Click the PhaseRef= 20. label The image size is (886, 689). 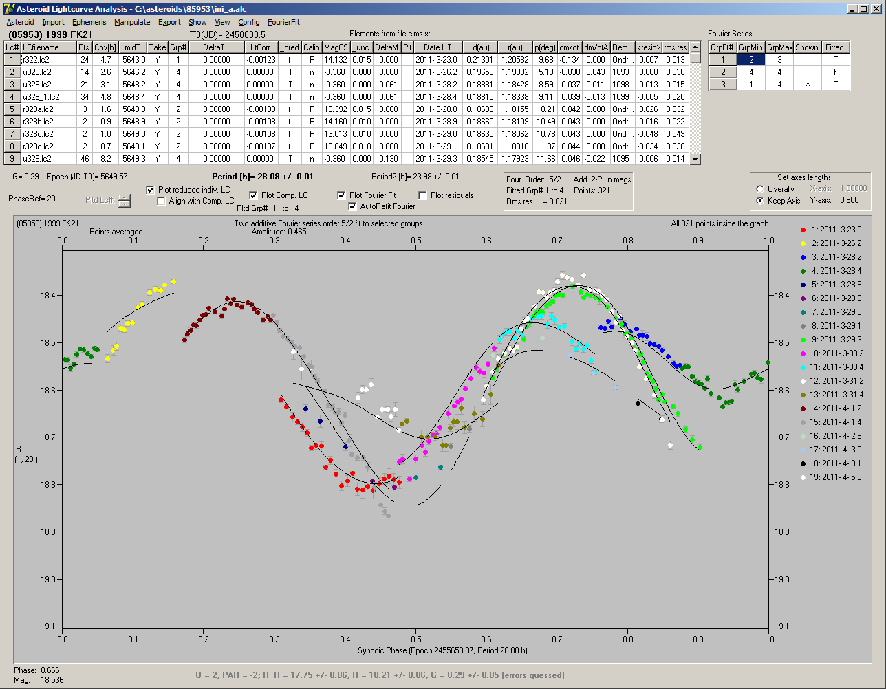click(32, 198)
